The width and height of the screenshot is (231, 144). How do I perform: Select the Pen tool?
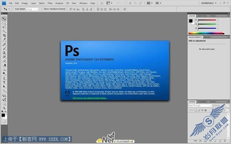click(4, 78)
